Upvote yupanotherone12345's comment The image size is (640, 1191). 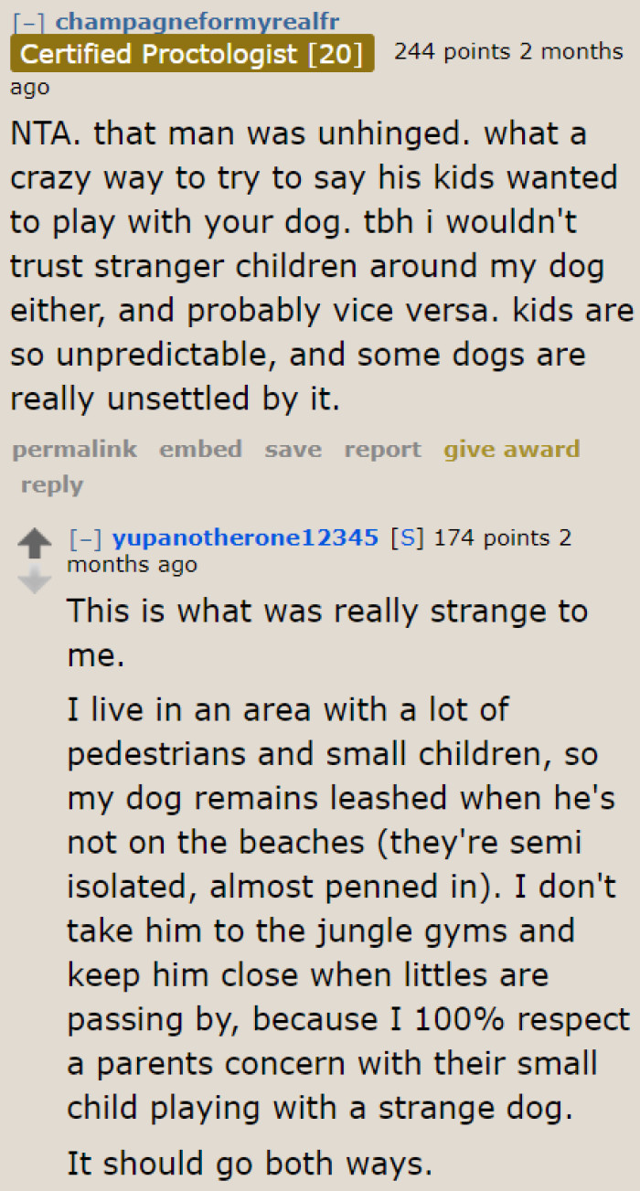pos(36,541)
